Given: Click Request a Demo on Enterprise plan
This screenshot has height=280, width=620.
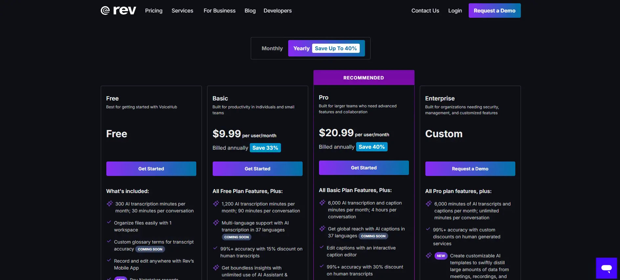Looking at the screenshot, I should click(470, 169).
